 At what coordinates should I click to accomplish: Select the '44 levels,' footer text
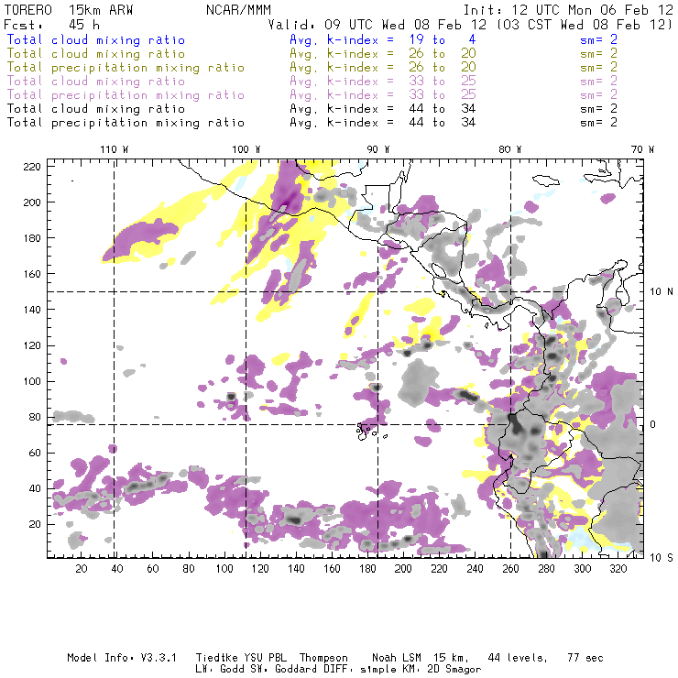(518, 658)
